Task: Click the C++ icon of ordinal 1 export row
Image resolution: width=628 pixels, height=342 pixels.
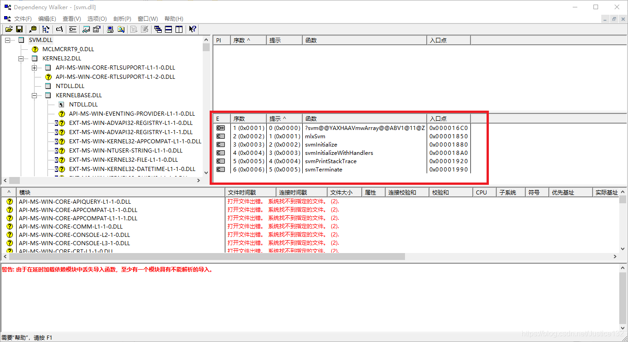Action: [221, 128]
